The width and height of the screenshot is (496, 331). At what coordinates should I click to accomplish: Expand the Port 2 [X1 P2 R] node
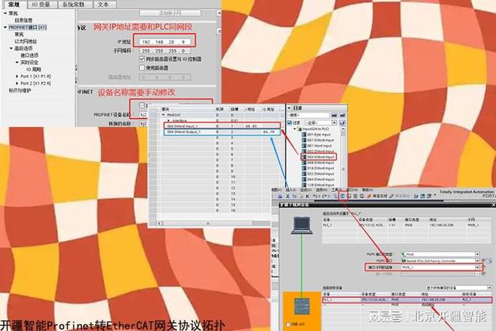click(x=17, y=84)
